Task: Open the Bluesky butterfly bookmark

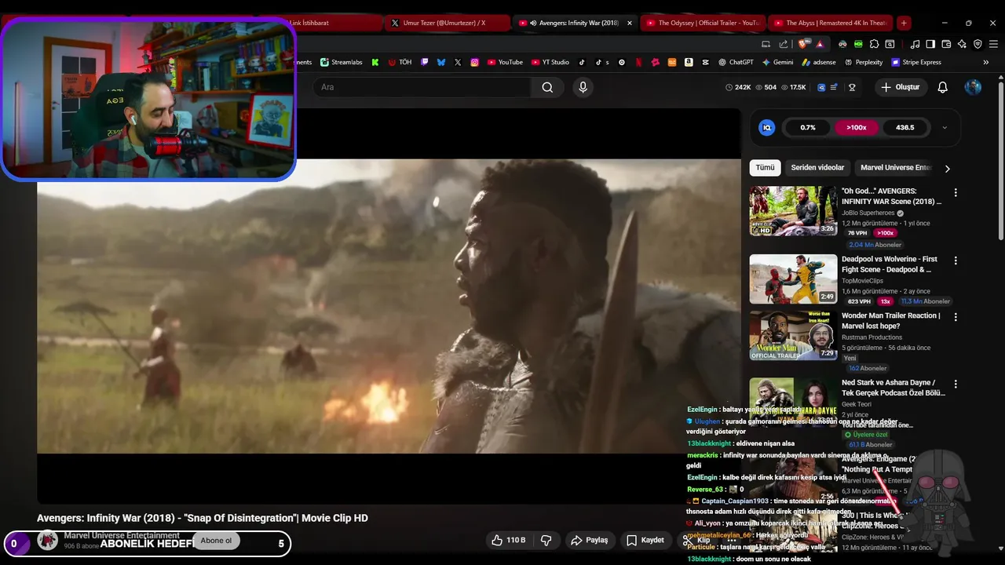Action: (x=441, y=62)
